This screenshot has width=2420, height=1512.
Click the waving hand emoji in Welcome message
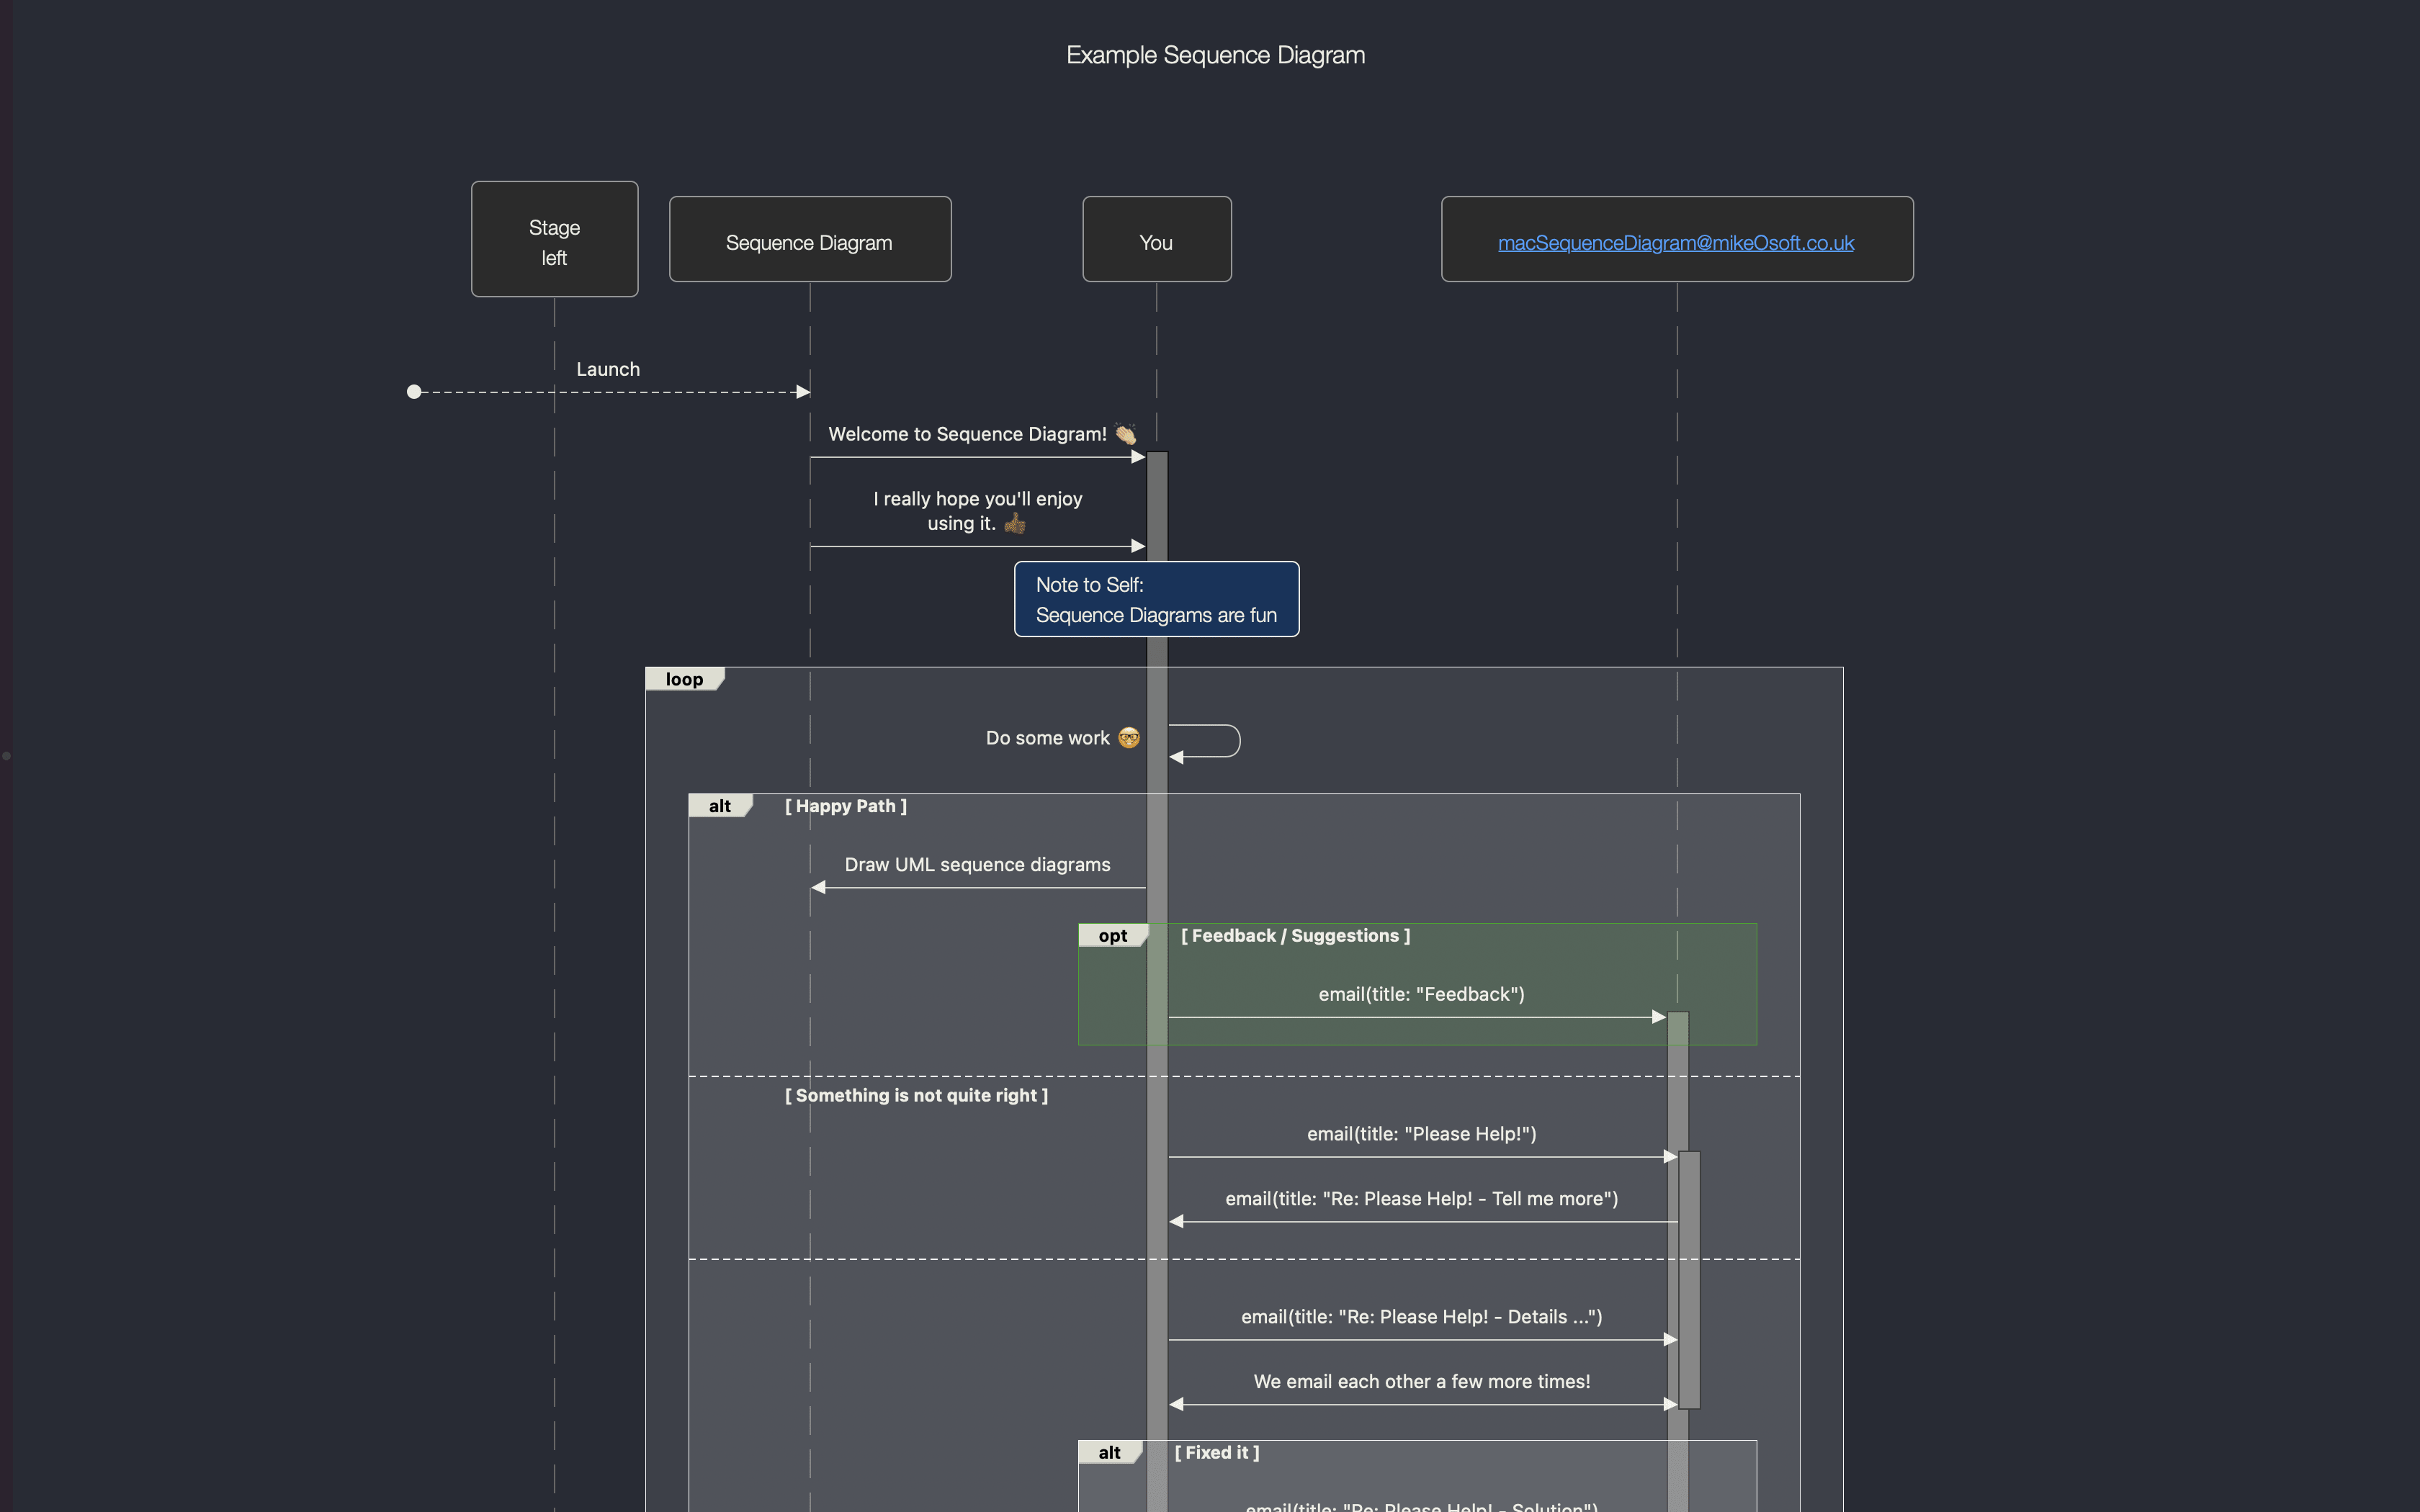(x=1126, y=434)
